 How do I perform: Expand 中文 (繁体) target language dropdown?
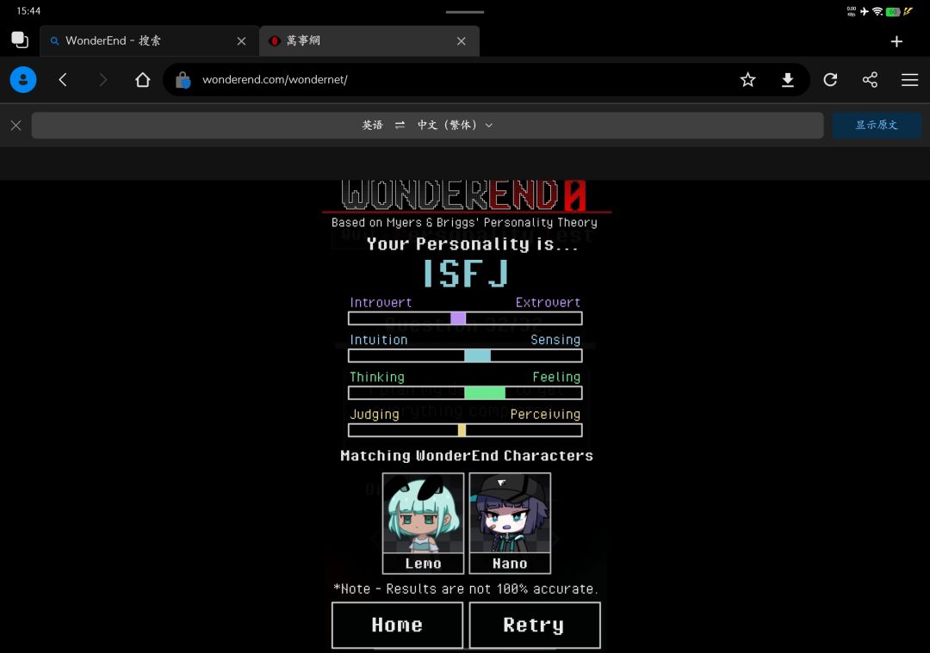coord(455,125)
